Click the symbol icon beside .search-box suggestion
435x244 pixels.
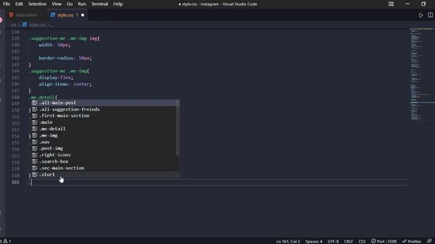(x=35, y=161)
